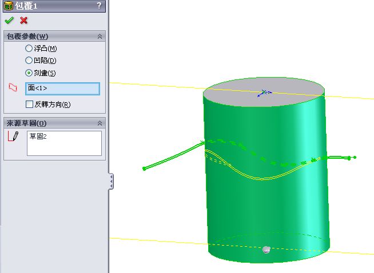Click the 包覆1 feature icon in the header
Screen dimensions: 374x273
(9, 6)
